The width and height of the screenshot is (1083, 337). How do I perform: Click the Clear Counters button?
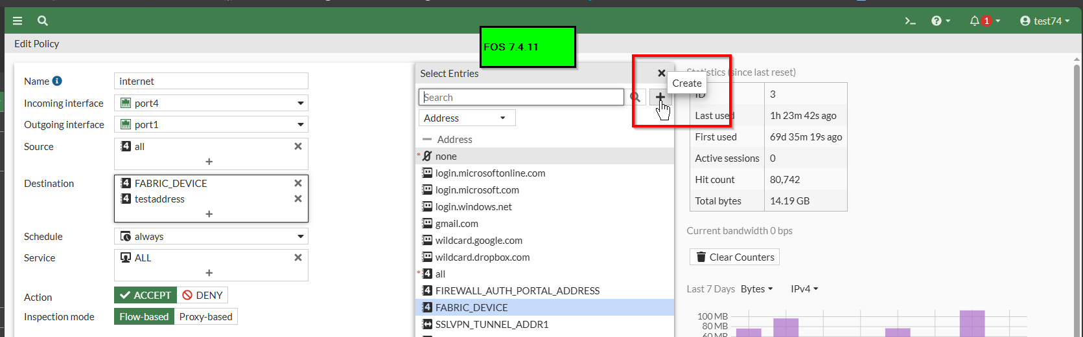(734, 257)
